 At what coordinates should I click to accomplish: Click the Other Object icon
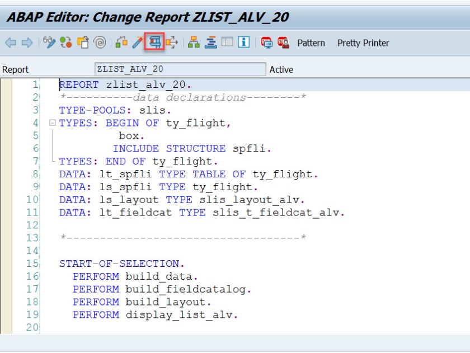tap(83, 43)
